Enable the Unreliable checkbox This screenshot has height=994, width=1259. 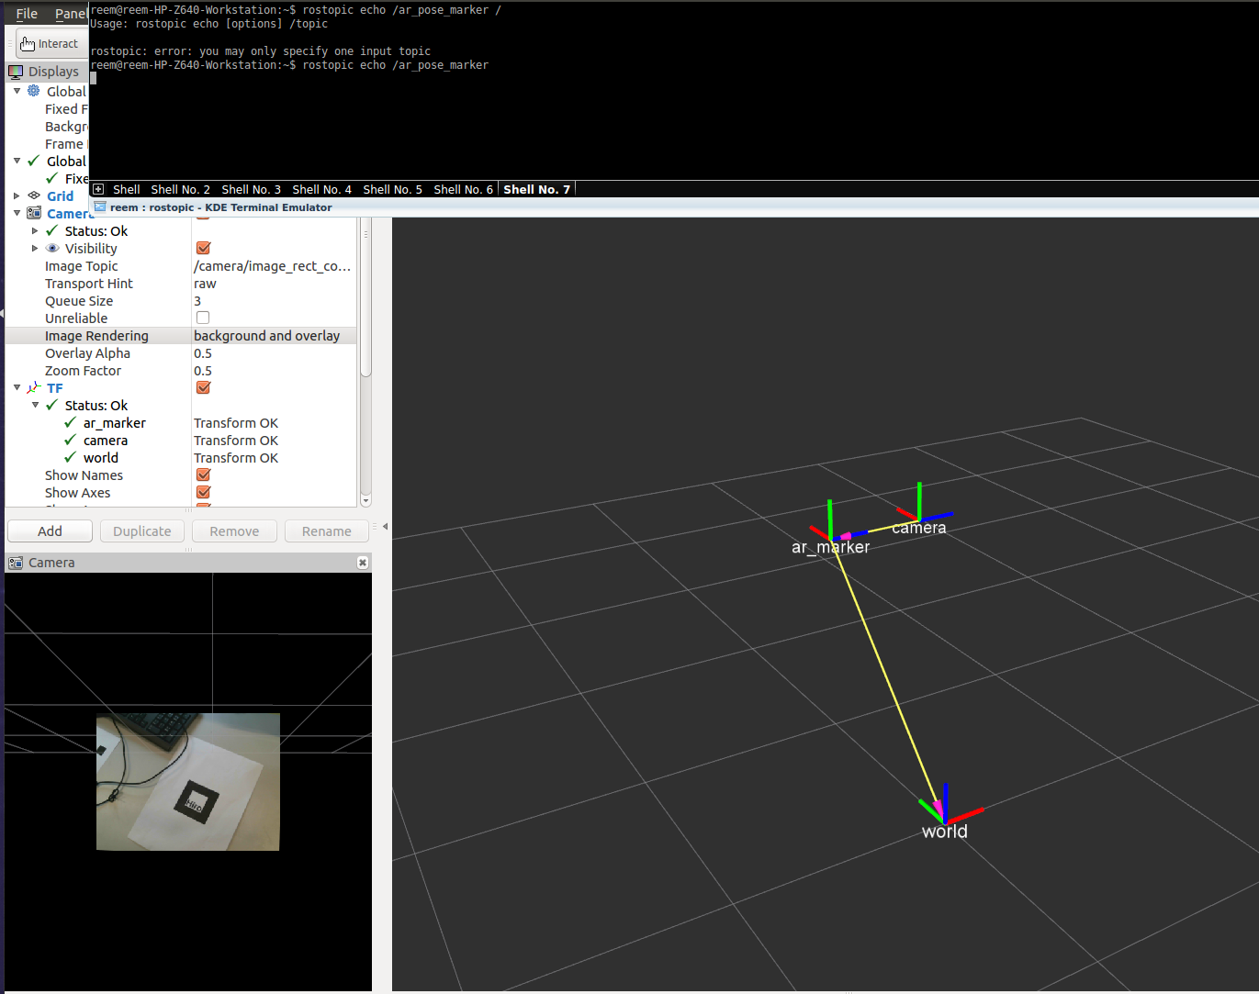point(203,318)
